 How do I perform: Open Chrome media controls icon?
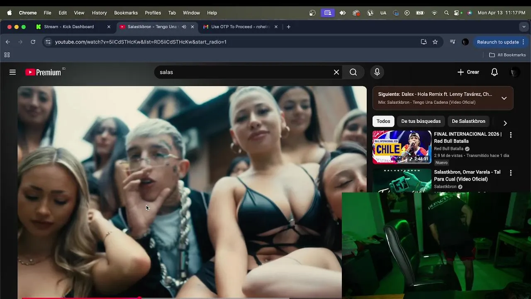click(x=453, y=42)
